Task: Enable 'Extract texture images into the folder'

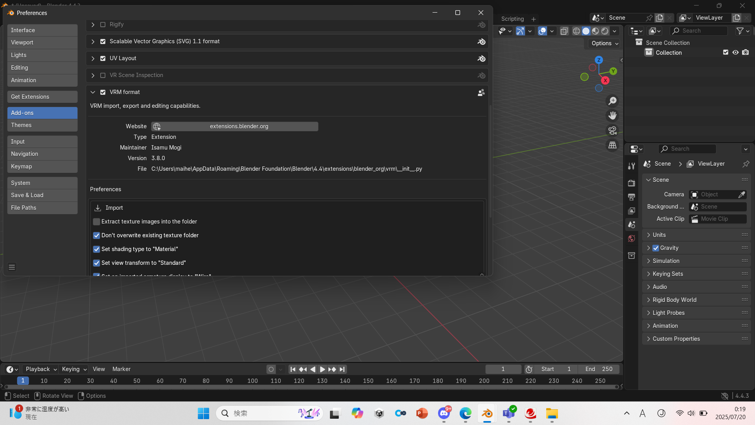Action: point(96,222)
